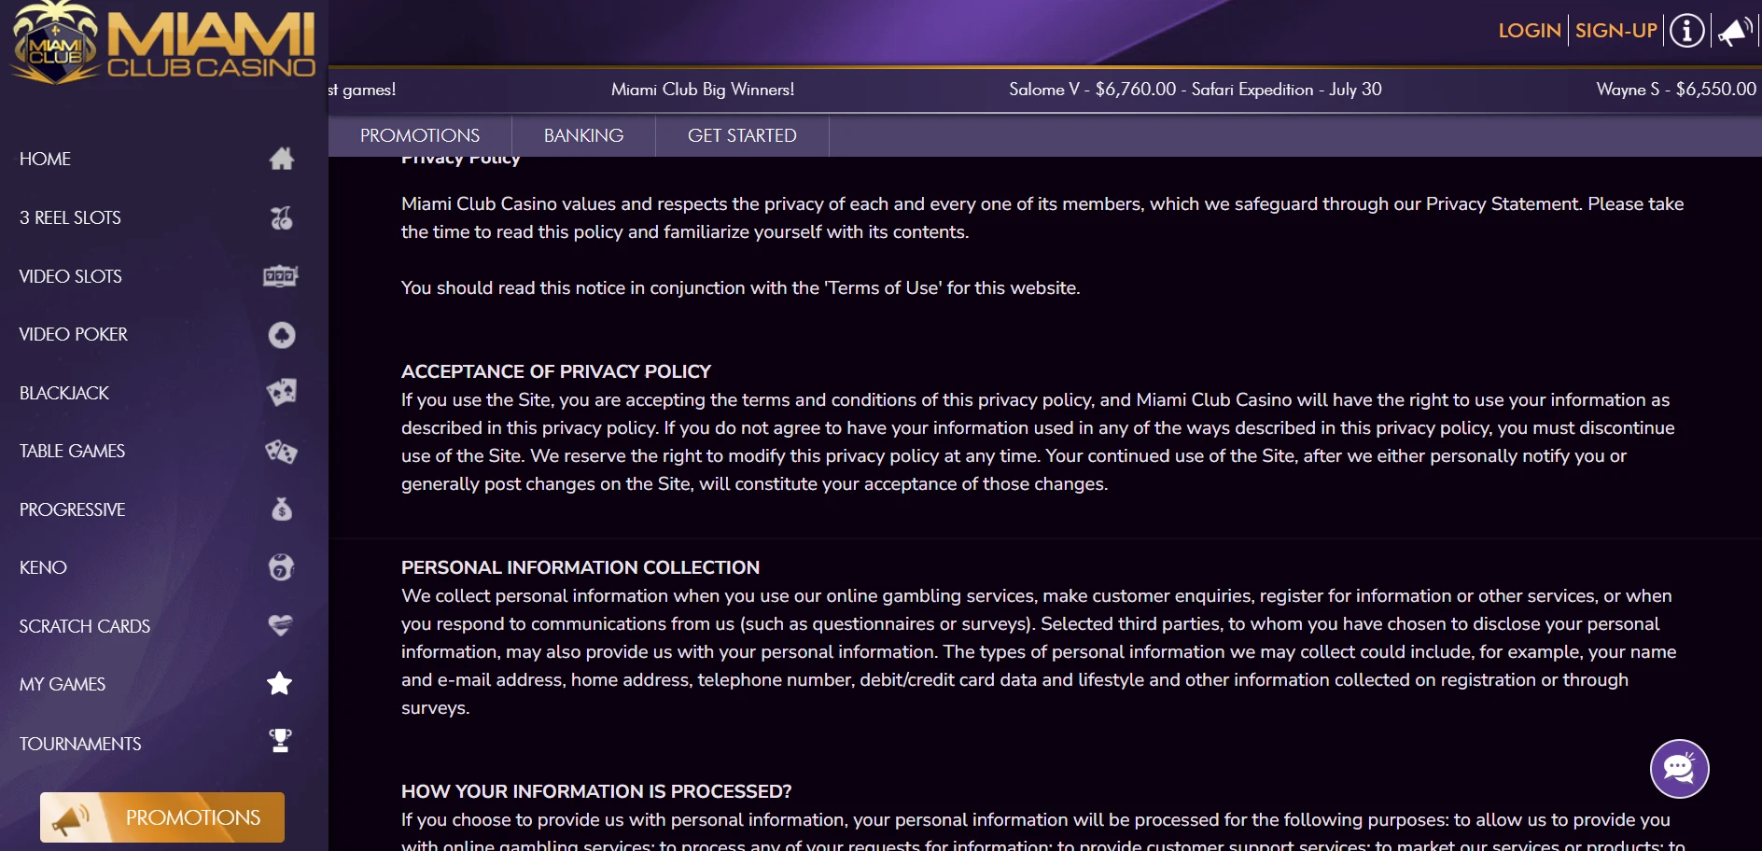Click the Progressive money bag icon
Screen dimensions: 1762x851
coord(281,509)
